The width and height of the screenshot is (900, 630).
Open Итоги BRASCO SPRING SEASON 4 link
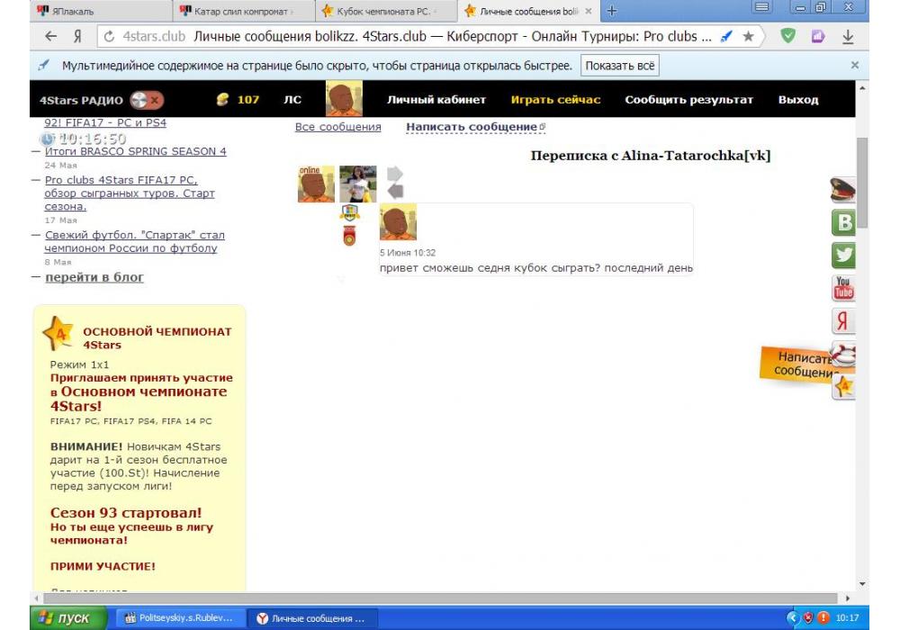[136, 151]
